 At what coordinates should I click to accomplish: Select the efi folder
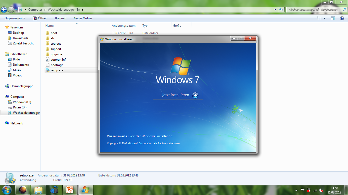tap(50, 38)
